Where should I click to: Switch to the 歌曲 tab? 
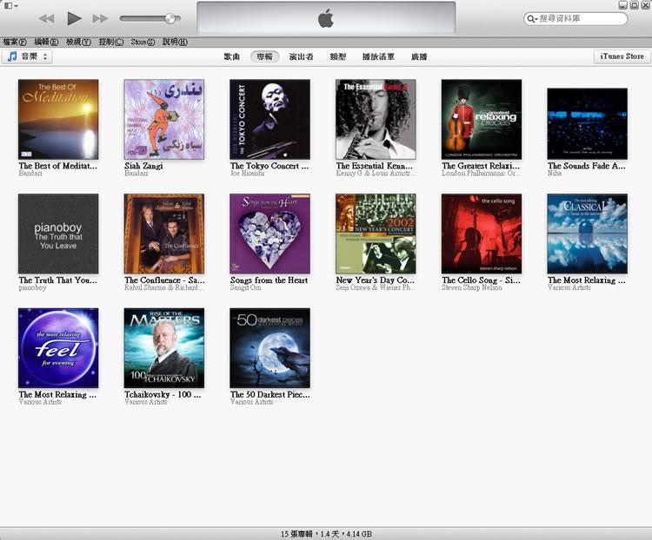point(231,56)
